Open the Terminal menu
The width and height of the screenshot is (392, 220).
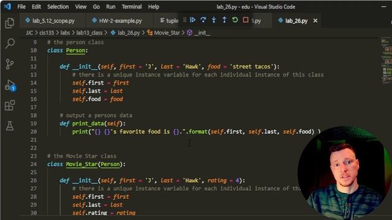(132, 7)
